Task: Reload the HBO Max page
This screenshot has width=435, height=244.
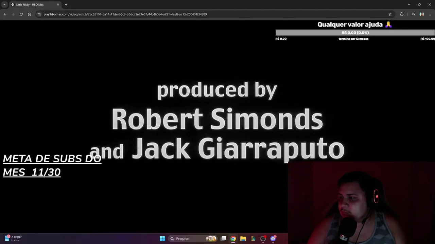Action: (x=21, y=14)
